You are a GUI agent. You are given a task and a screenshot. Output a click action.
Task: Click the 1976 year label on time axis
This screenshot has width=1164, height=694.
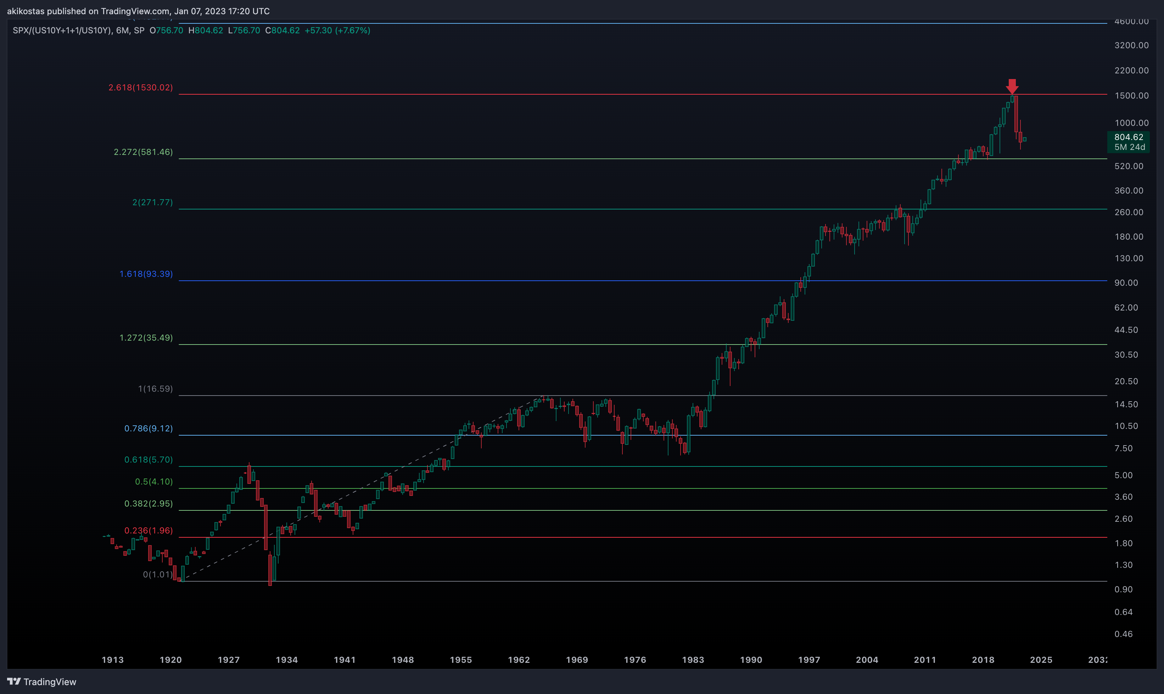point(634,660)
